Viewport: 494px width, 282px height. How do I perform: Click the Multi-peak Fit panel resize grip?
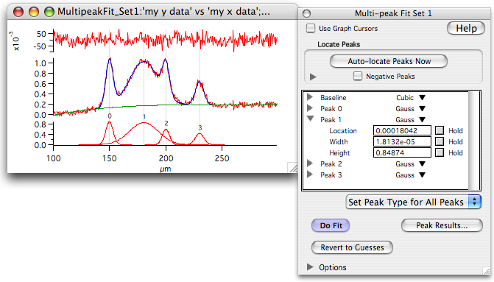487,271
